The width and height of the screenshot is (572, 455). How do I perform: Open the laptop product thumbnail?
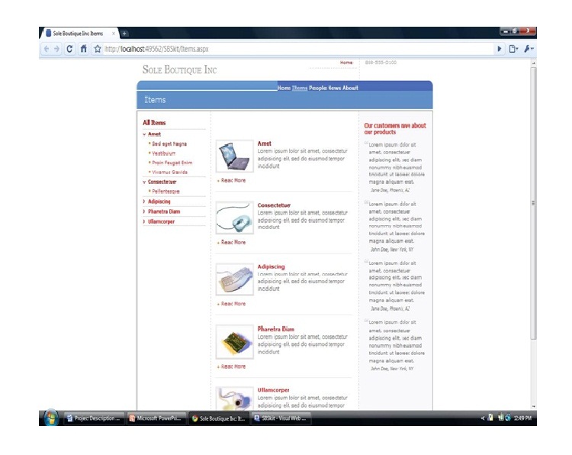(235, 157)
